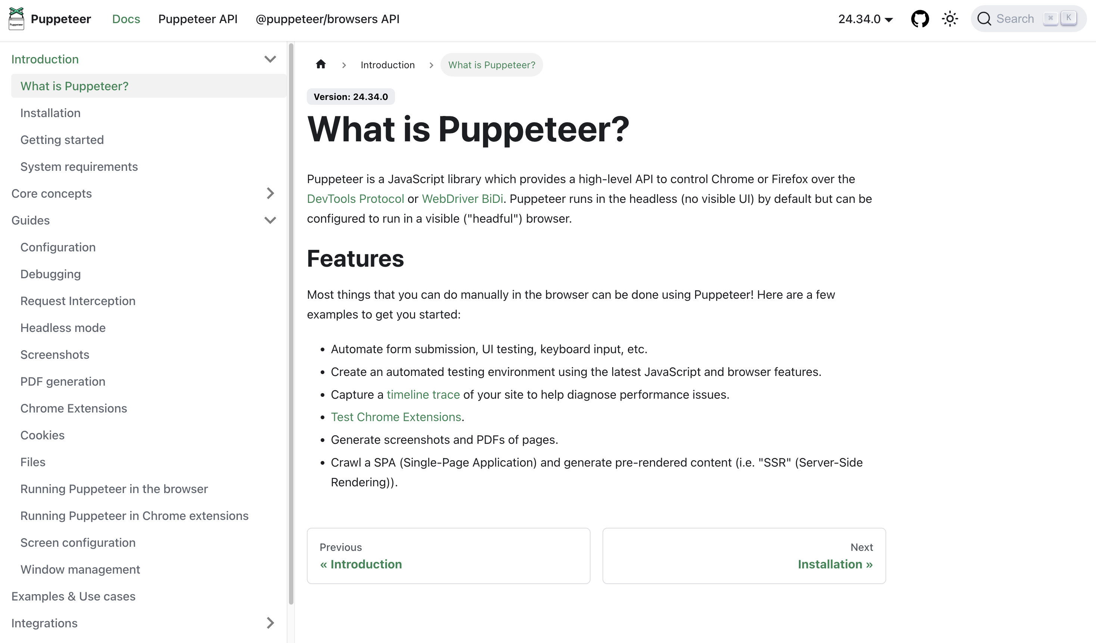The image size is (1096, 643).
Task: Click the Previous Introduction button
Action: 448,556
